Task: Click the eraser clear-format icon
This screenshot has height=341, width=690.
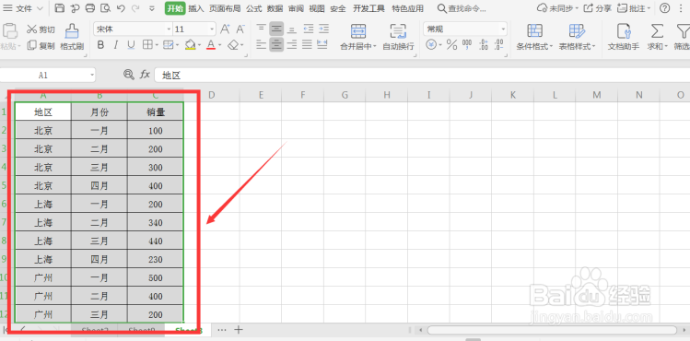Action: [233, 45]
